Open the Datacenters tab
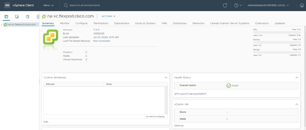The image size is (306, 130). 122,23
